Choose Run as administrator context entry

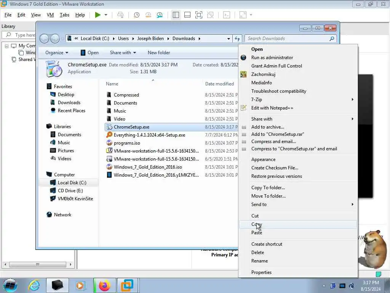272,58
